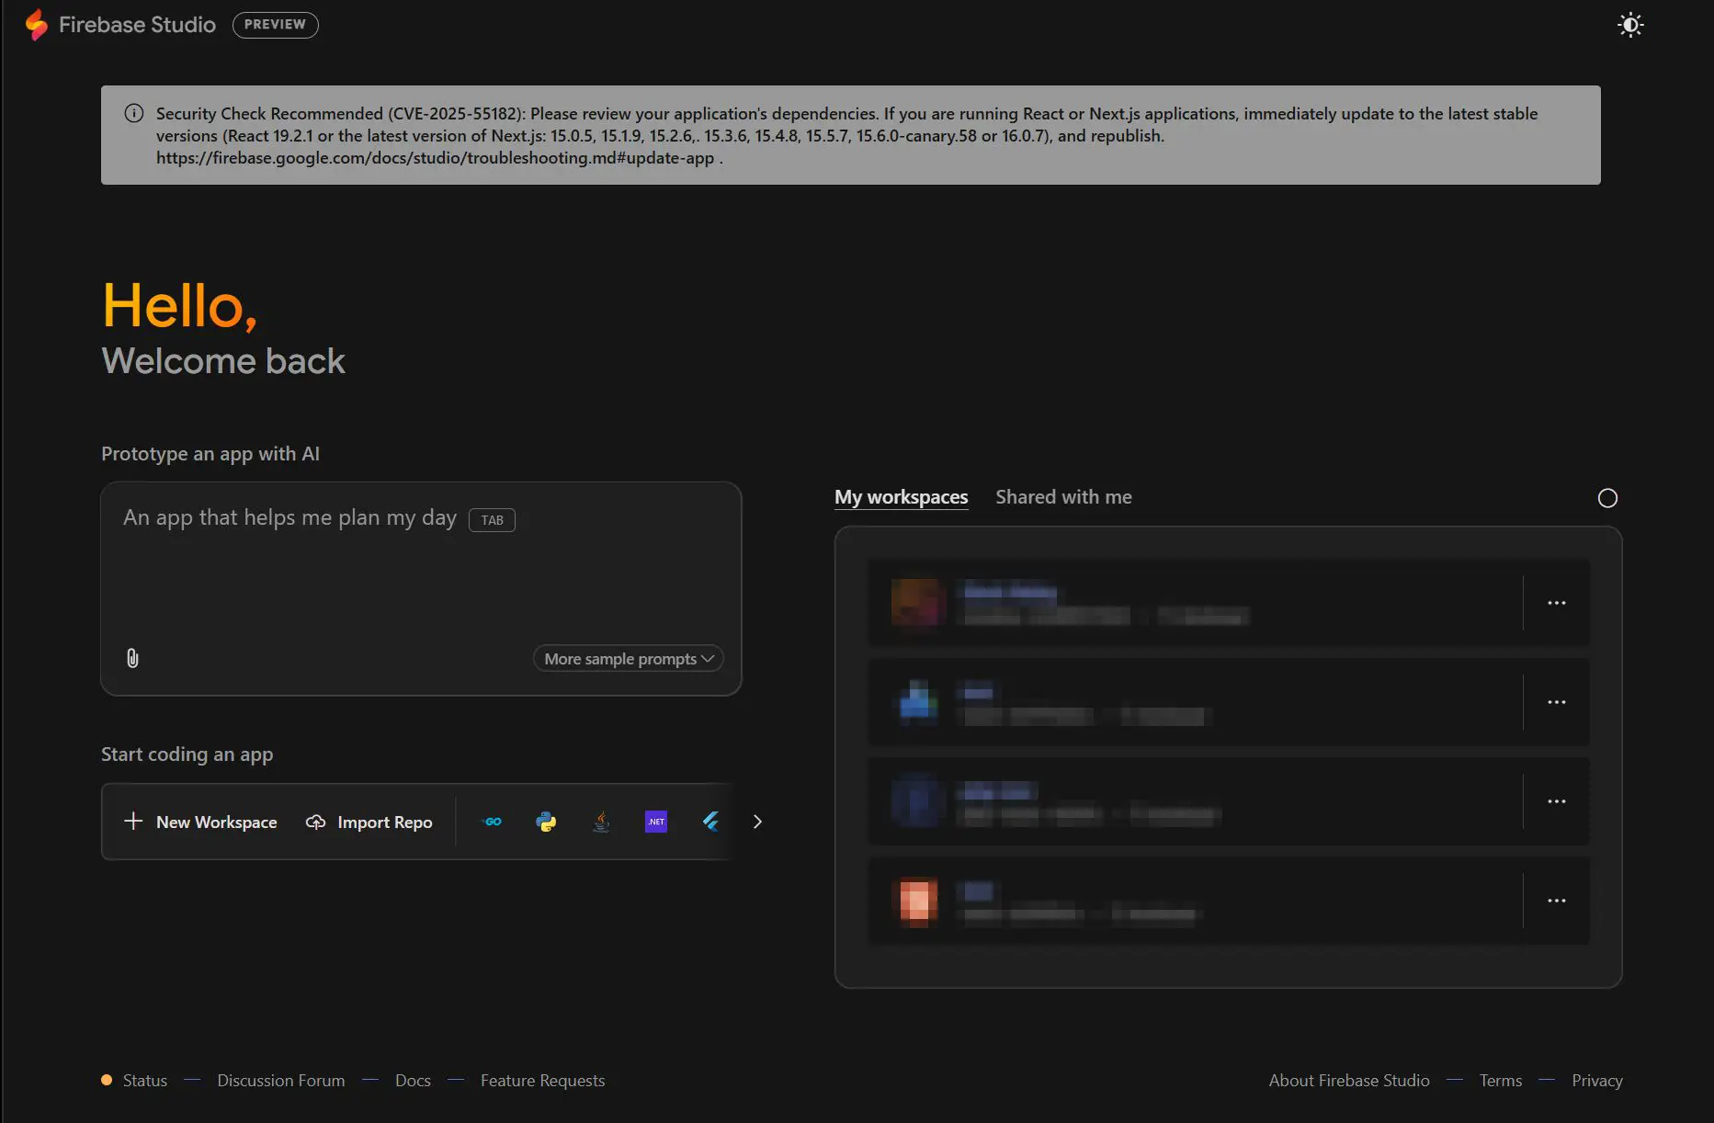Click the paperclip attachment icon
This screenshot has height=1123, width=1714.
(x=132, y=658)
